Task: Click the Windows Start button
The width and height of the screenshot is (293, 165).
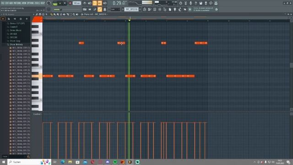Action: pos(4,162)
